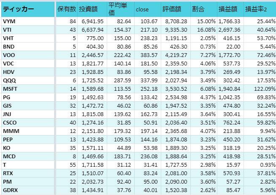Select the 投資額 column header
This screenshot has width=276, height=195.
pyautogui.click(x=92, y=9)
